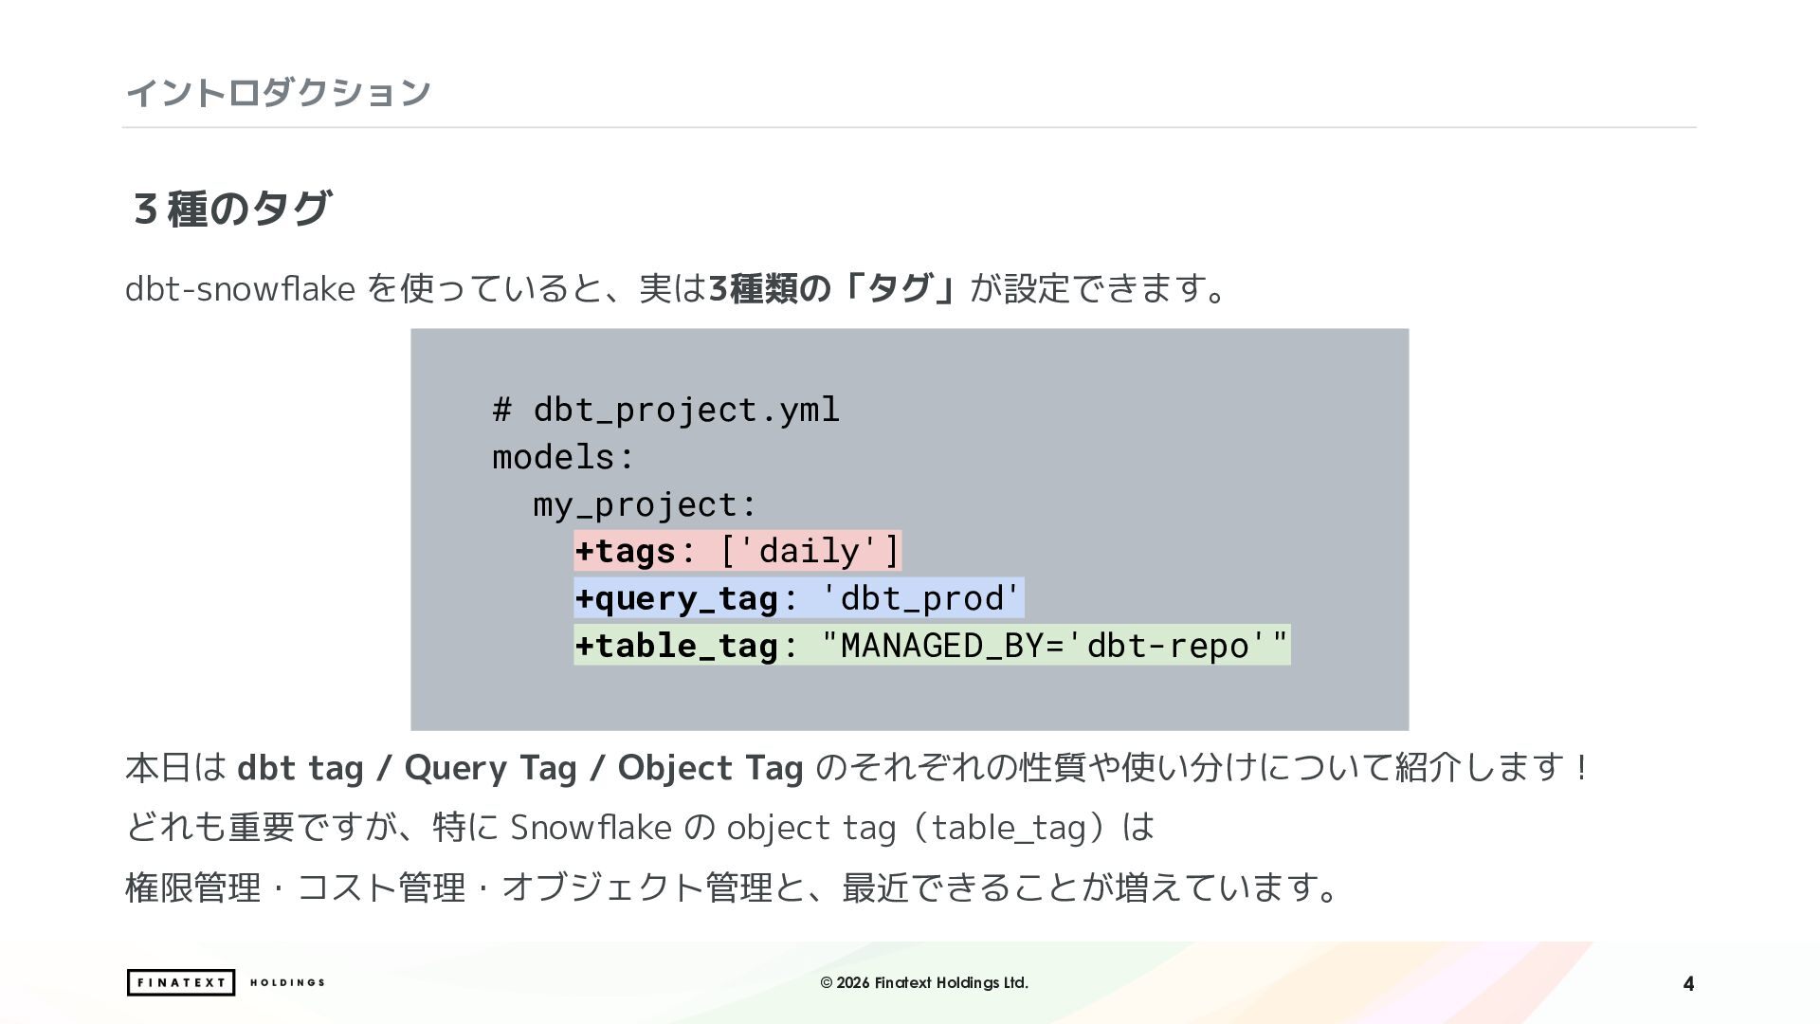
Task: Click the object tag（table_tag）sentence
Action: [x=641, y=827]
